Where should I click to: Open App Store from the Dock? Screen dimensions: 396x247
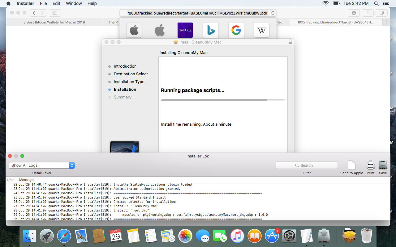pyautogui.click(x=272, y=237)
